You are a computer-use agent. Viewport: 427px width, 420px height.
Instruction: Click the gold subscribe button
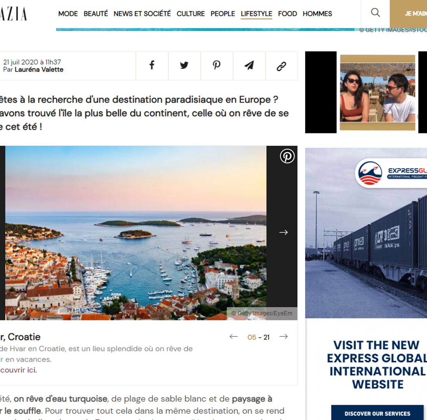pos(408,14)
